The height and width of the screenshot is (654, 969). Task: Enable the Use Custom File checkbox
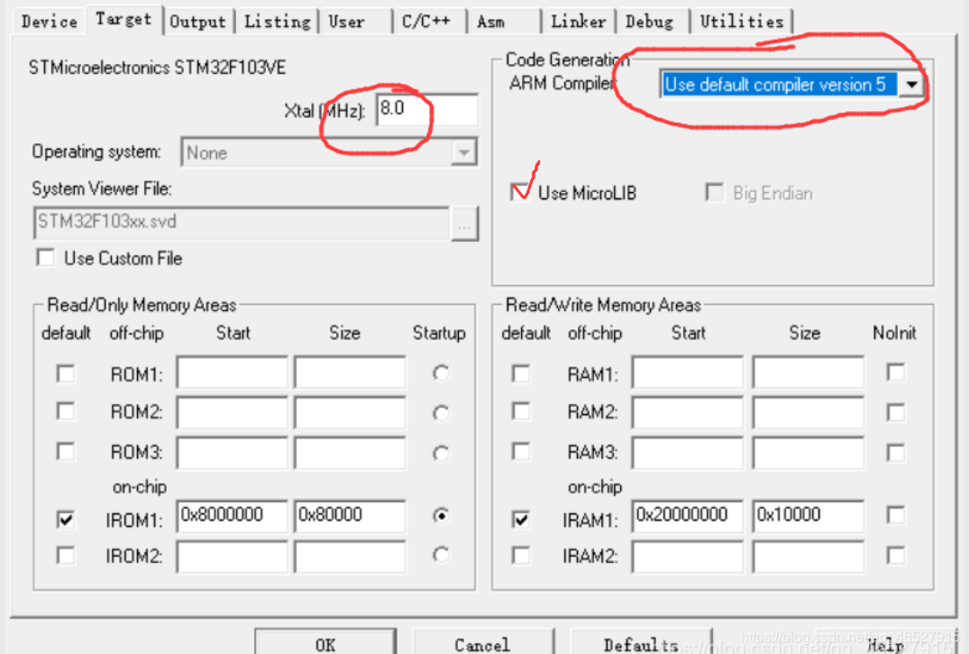click(x=46, y=257)
